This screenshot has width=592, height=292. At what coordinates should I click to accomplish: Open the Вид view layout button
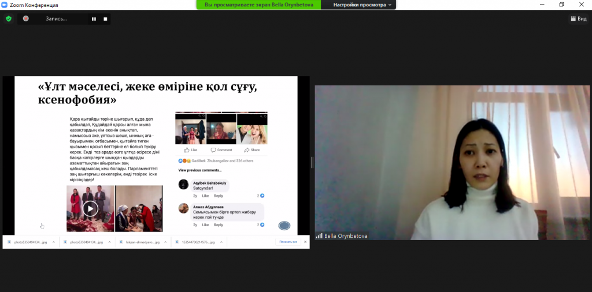pyautogui.click(x=578, y=18)
